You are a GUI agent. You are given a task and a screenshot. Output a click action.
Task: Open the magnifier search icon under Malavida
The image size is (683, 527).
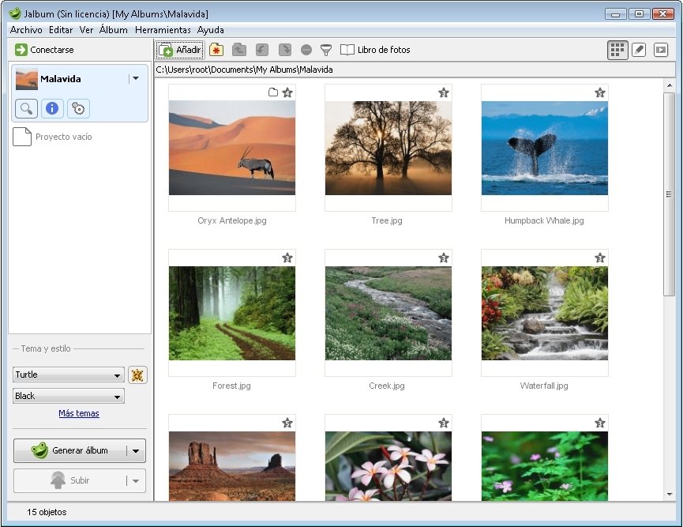click(26, 108)
